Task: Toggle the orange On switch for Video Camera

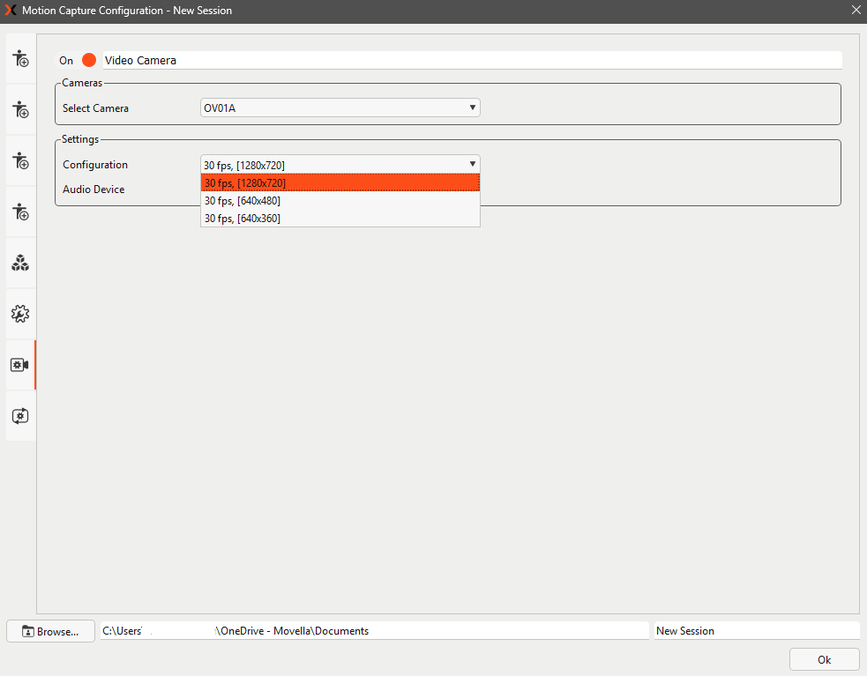Action: [x=89, y=60]
